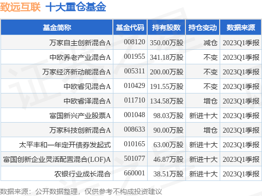Click the 数据来源 footer disclaimer text
Screen dimensions: 262x196
(x=81, y=191)
